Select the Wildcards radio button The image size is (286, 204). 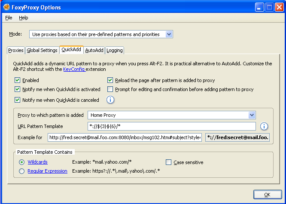coord(22,162)
